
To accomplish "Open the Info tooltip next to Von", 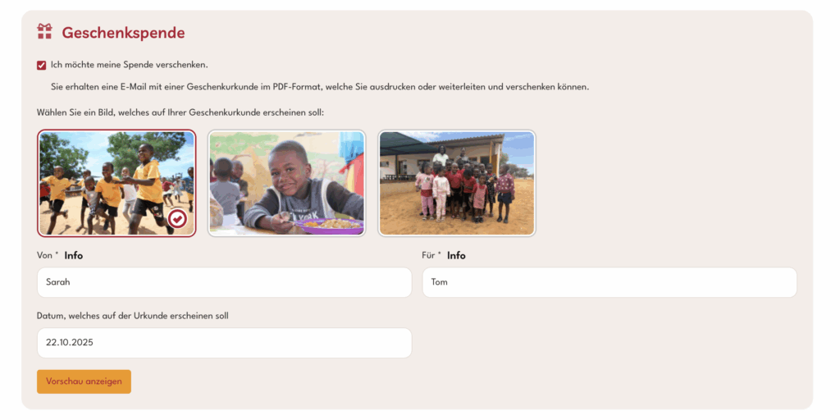I will (73, 256).
